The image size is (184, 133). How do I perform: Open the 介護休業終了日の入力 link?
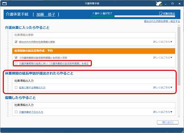[31, 112]
